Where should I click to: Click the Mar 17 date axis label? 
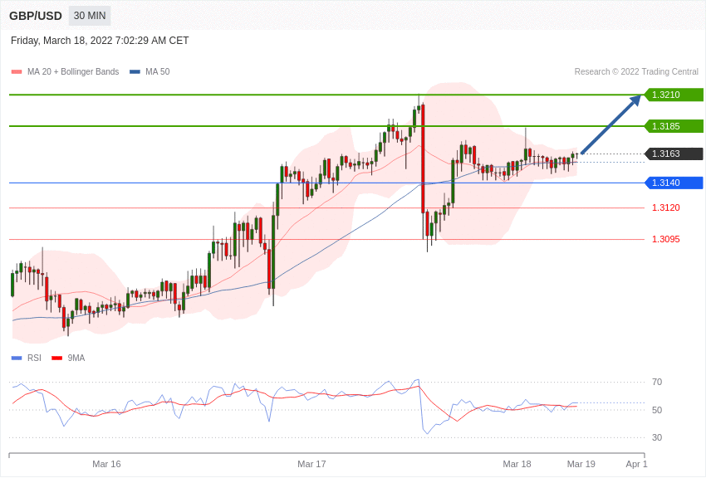click(x=311, y=464)
